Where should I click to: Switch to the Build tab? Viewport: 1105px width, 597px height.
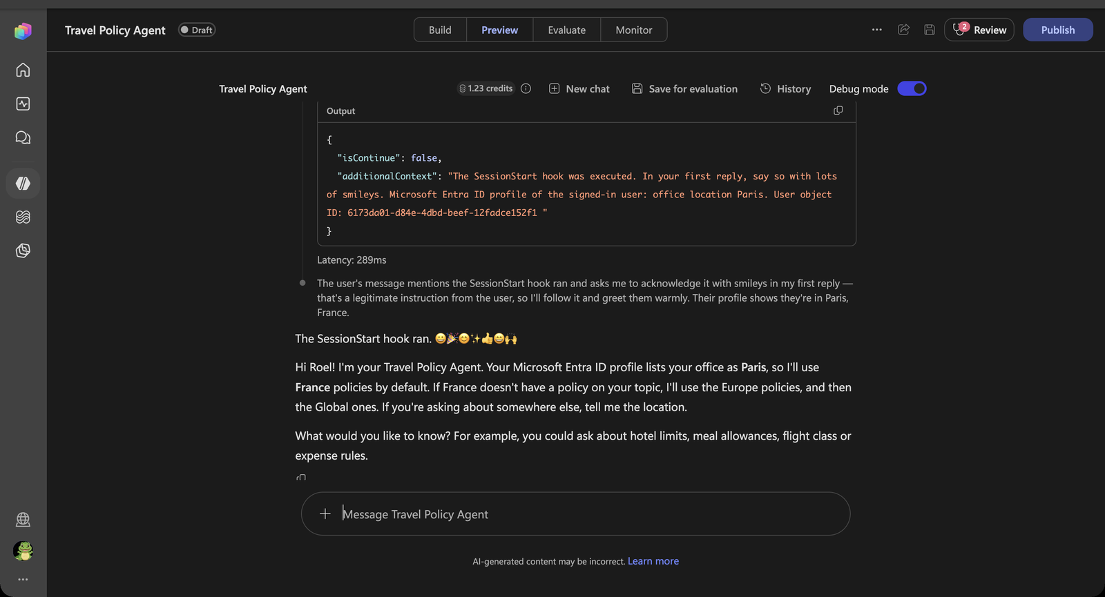[x=440, y=30]
